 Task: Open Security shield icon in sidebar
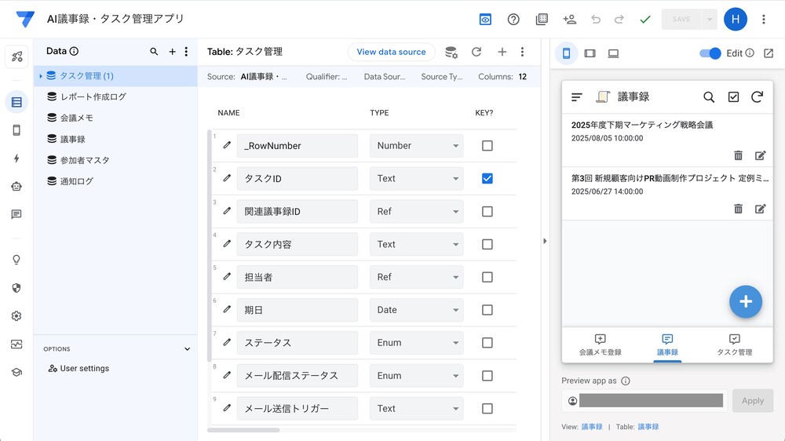tap(16, 288)
